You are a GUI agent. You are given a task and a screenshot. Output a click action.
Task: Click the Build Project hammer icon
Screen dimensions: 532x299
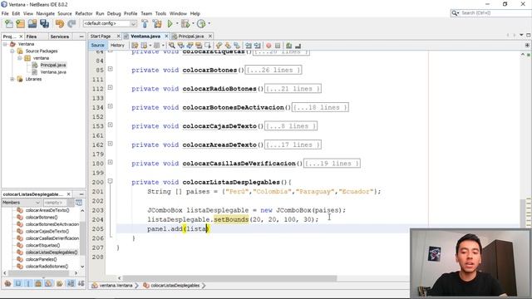pyautogui.click(x=145, y=23)
